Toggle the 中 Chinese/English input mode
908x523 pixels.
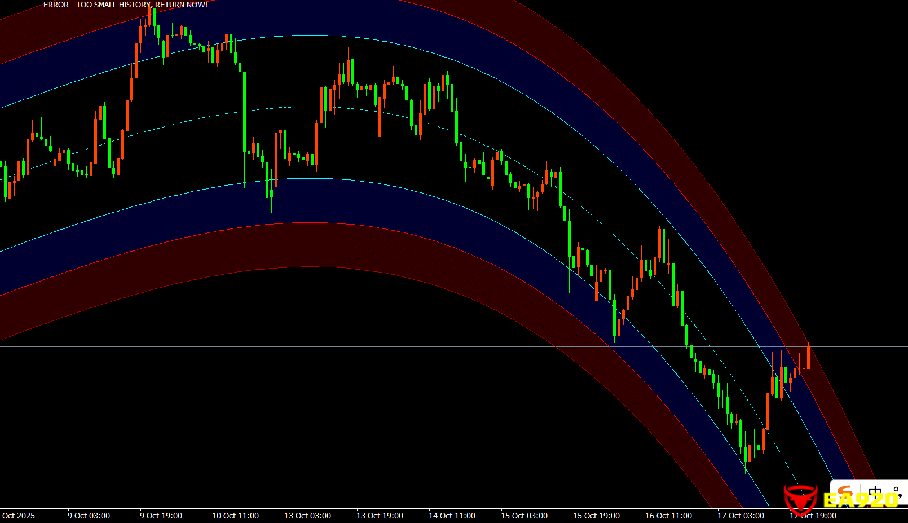875,492
